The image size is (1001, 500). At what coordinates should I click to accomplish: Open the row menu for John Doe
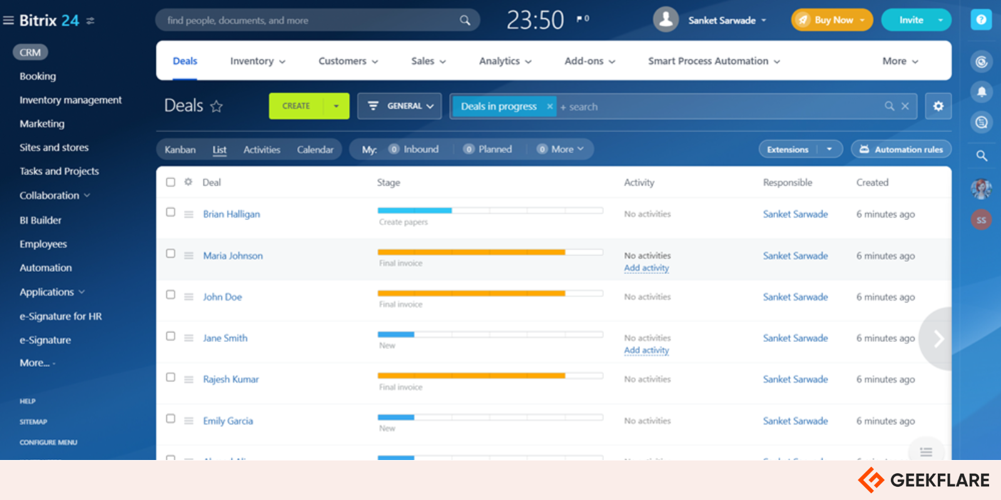(x=189, y=297)
